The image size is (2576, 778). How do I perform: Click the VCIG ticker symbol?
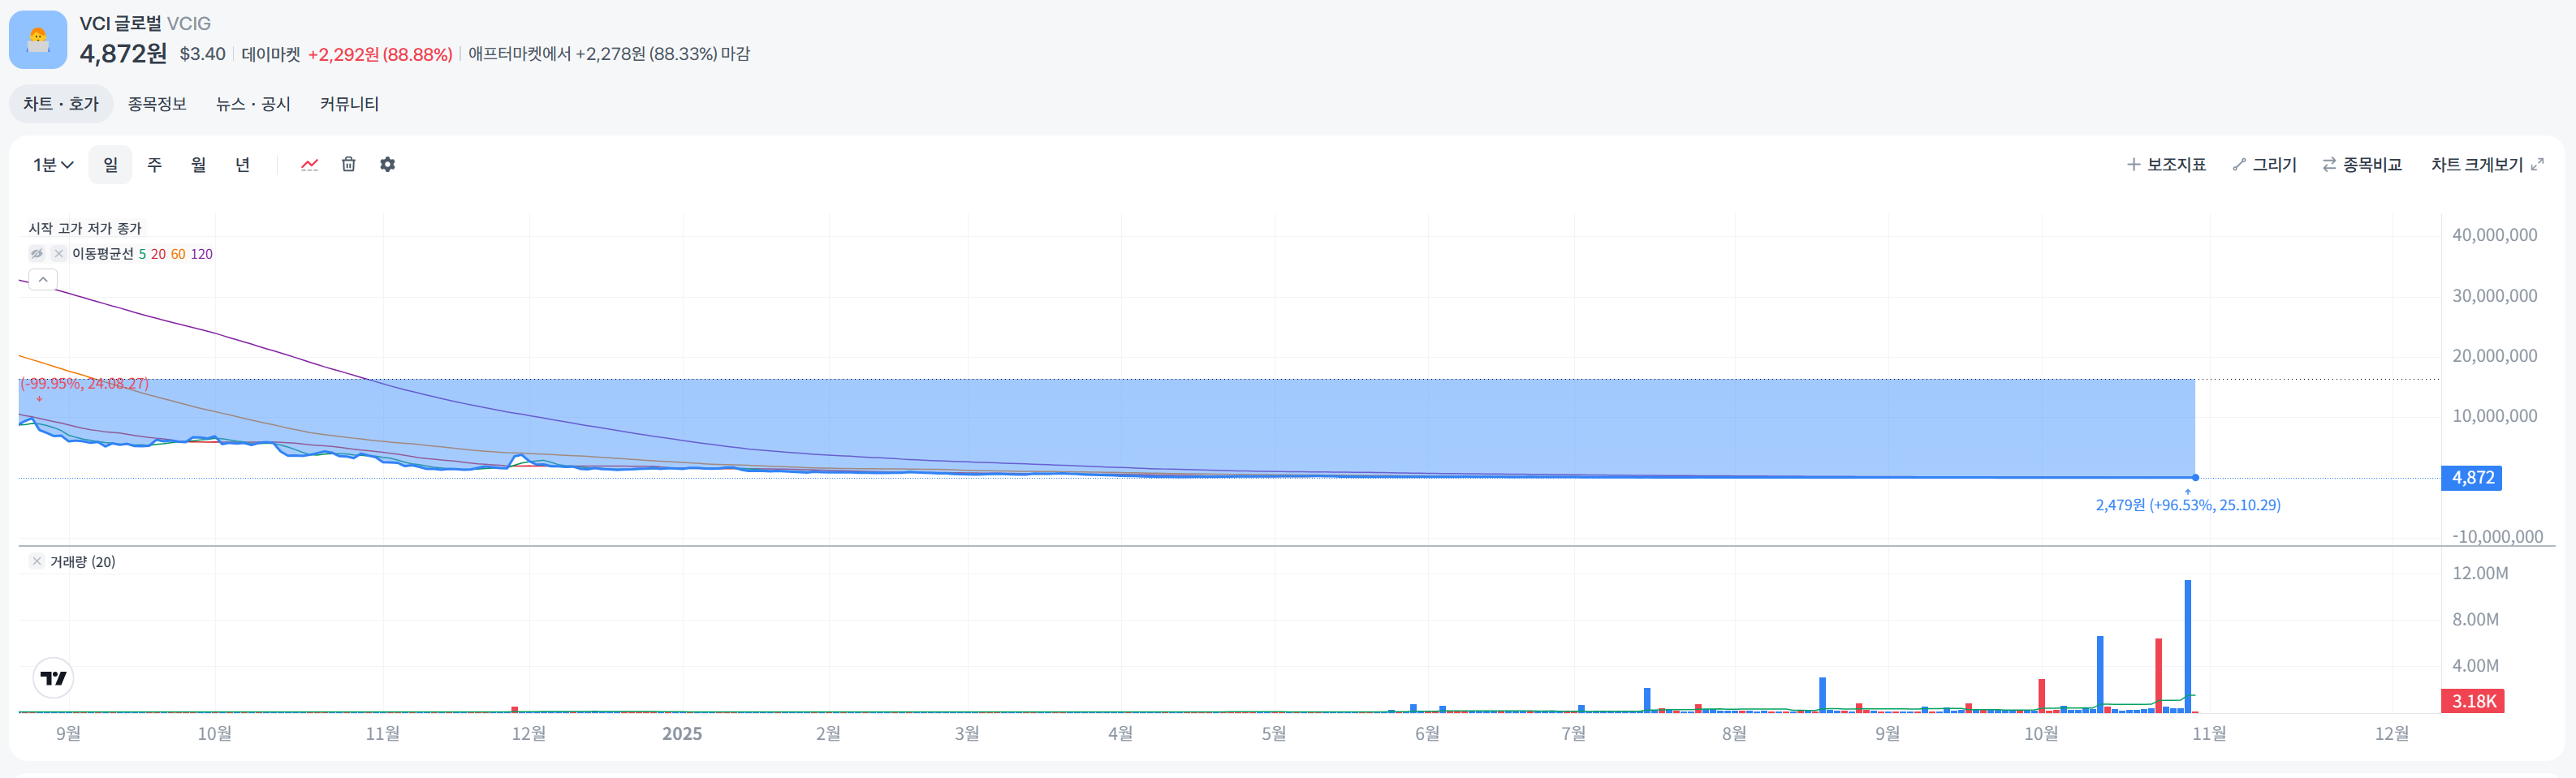[189, 24]
